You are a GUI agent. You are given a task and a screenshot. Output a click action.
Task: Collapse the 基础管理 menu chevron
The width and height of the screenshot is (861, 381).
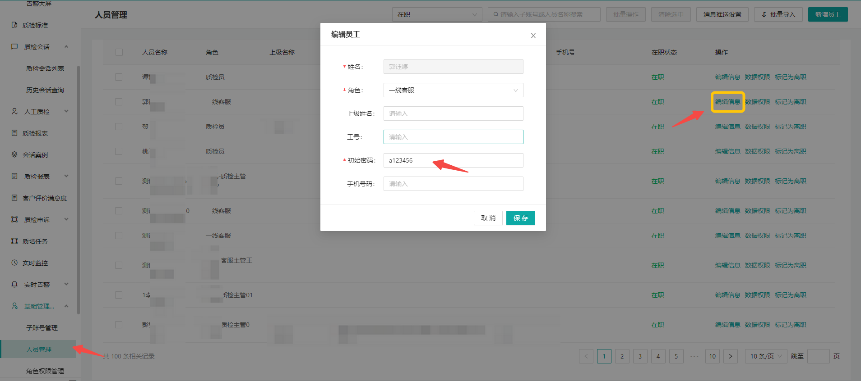66,306
